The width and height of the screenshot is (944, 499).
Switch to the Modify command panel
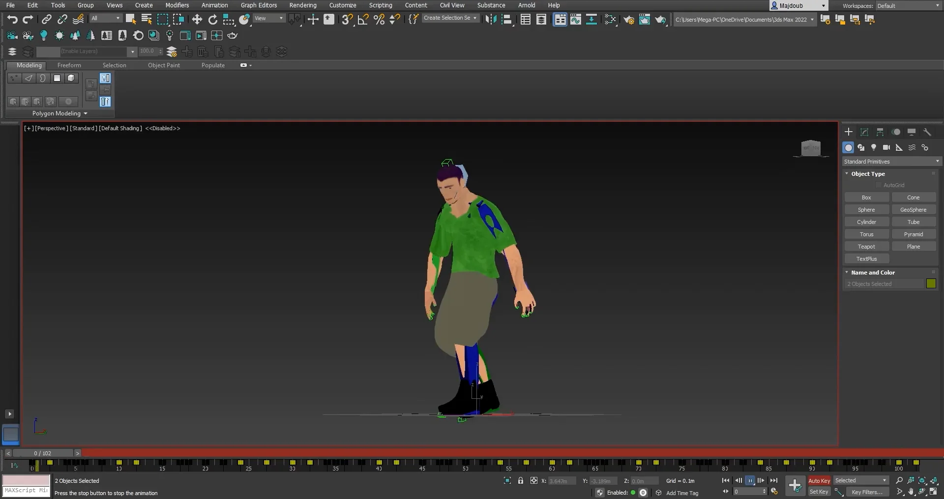[x=864, y=132]
